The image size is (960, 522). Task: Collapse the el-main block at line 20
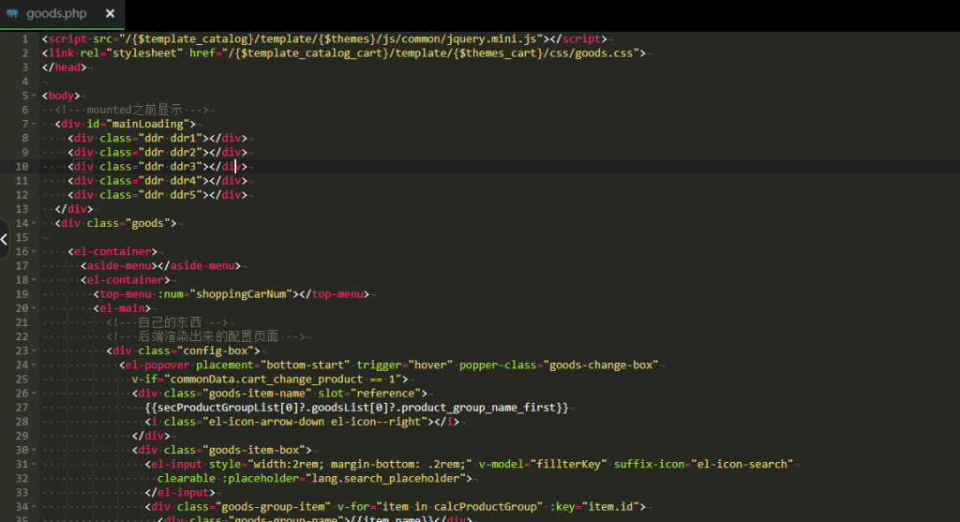click(x=35, y=308)
